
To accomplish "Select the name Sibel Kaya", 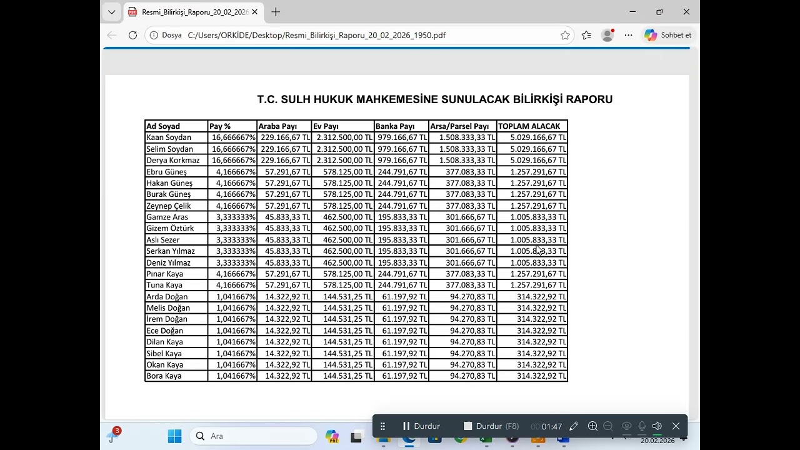I will [164, 354].
